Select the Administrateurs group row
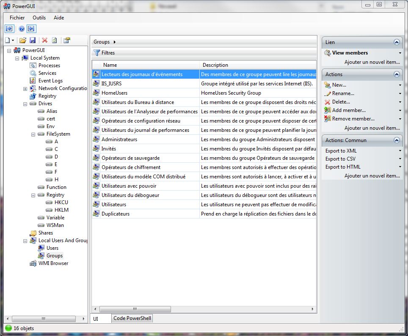This screenshot has height=336, width=408. (204, 139)
